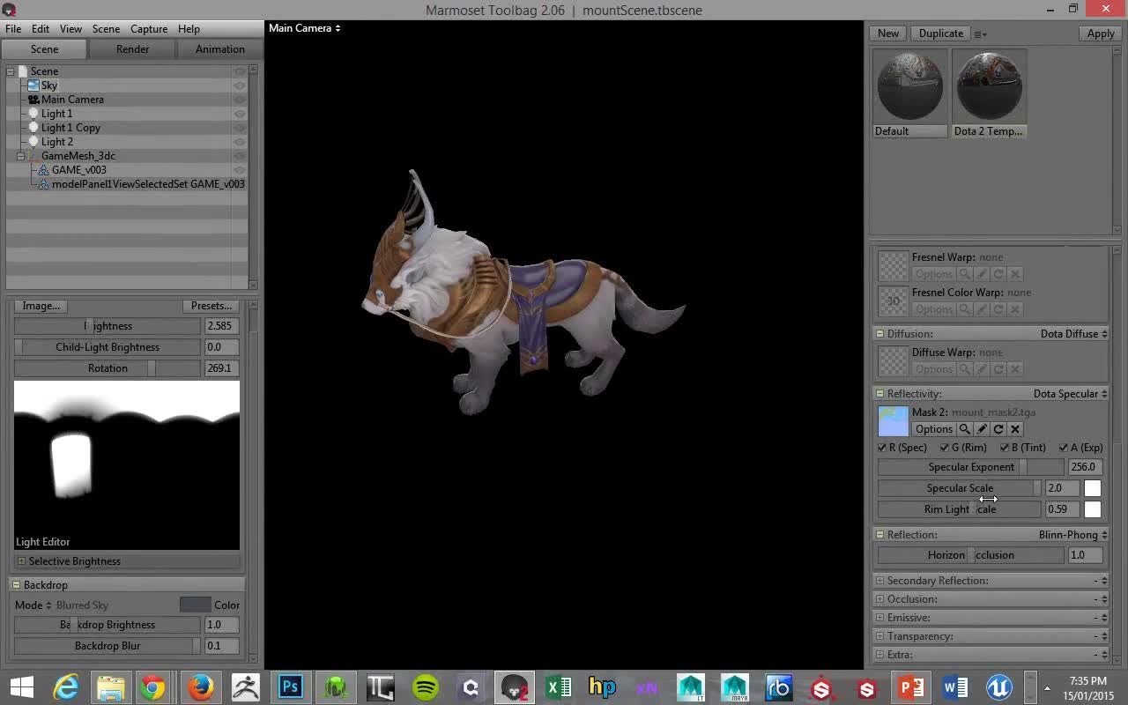1128x705 pixels.
Task: Open Mask 2 Options button
Action: point(934,429)
